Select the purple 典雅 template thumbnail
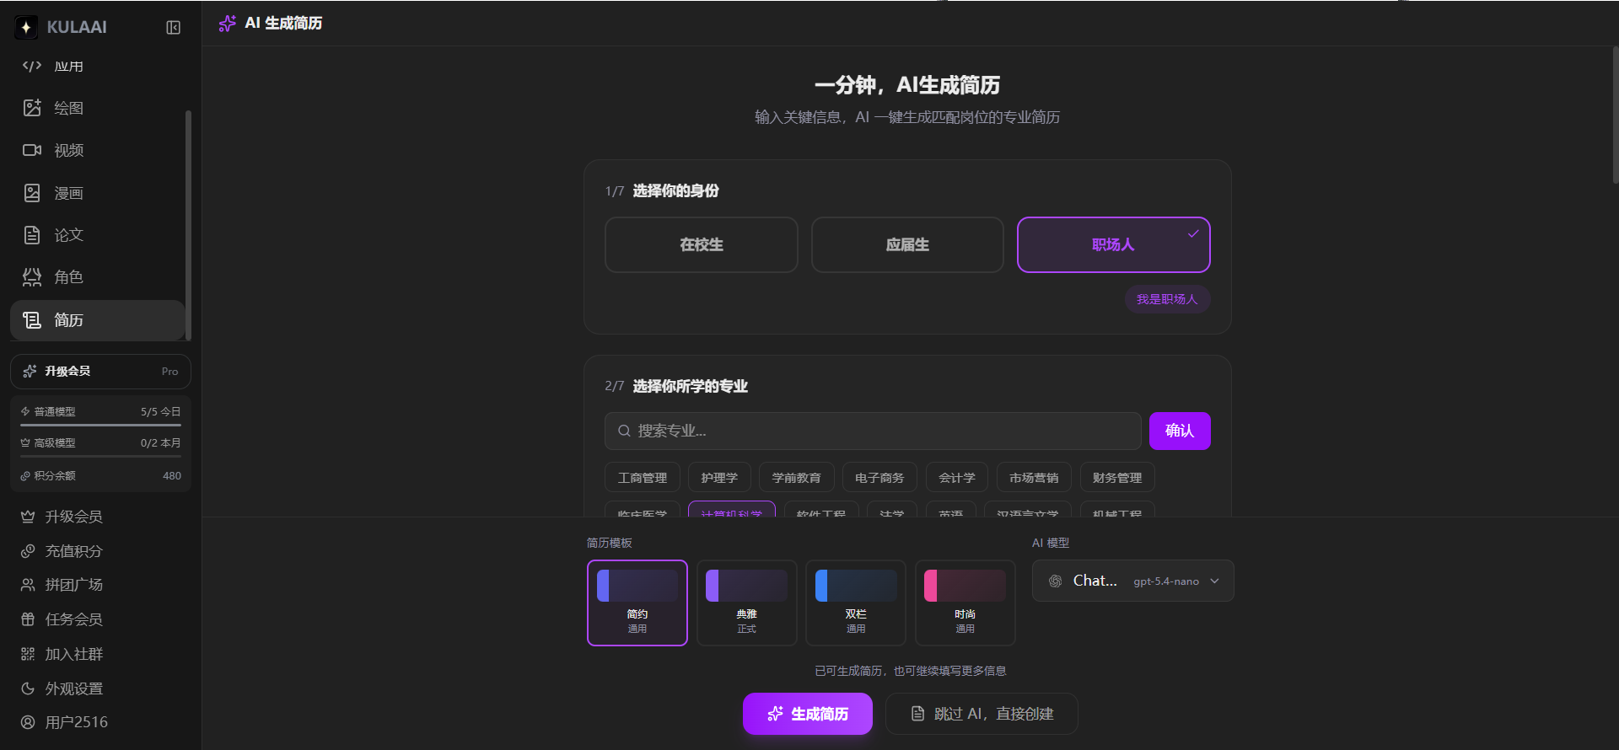Screen dimensions: 1619x750 pos(747,603)
